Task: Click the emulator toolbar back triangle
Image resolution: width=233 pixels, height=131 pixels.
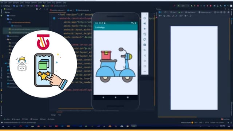Action: pyautogui.click(x=145, y=55)
